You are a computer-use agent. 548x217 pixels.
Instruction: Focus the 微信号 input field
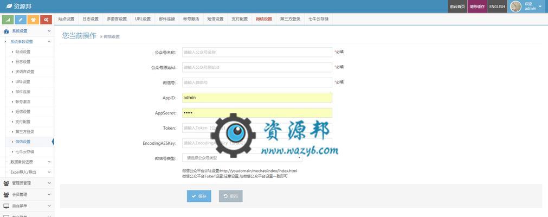click(257, 82)
